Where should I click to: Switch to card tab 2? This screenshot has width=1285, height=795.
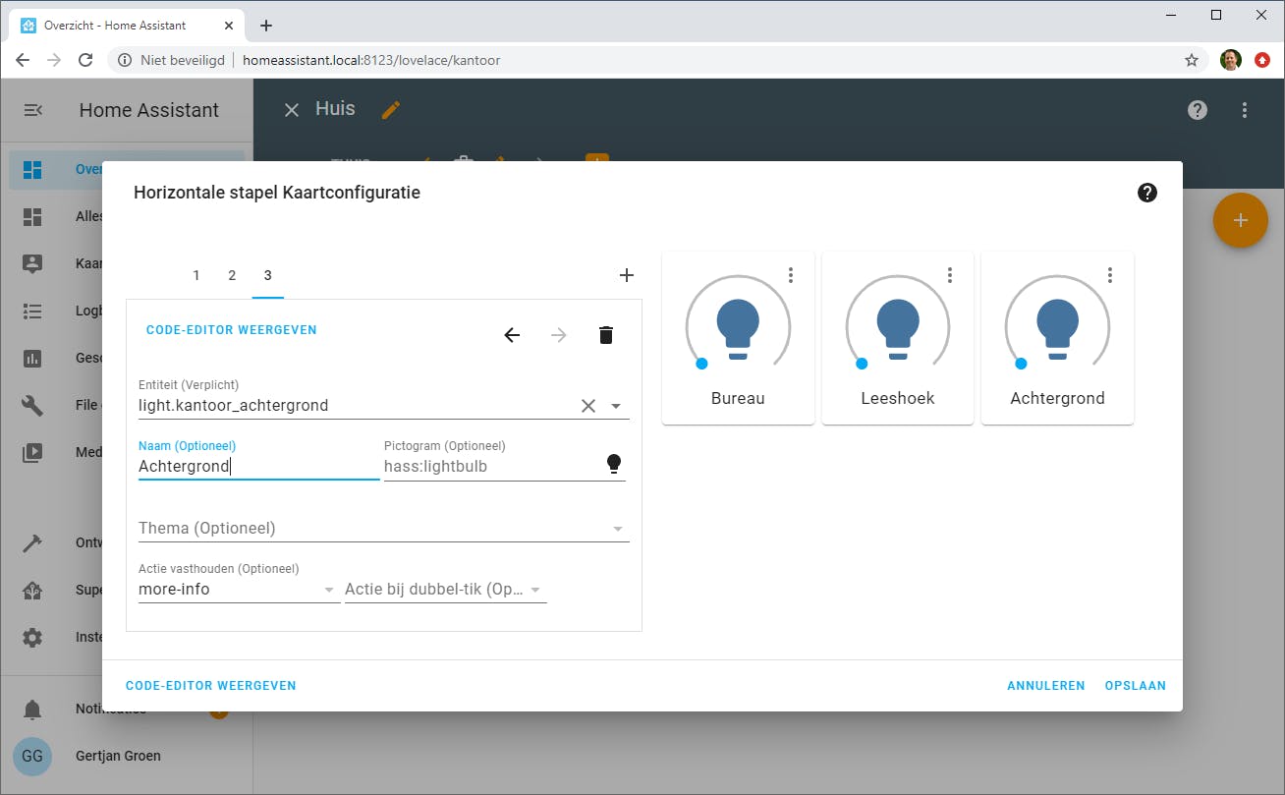(232, 275)
